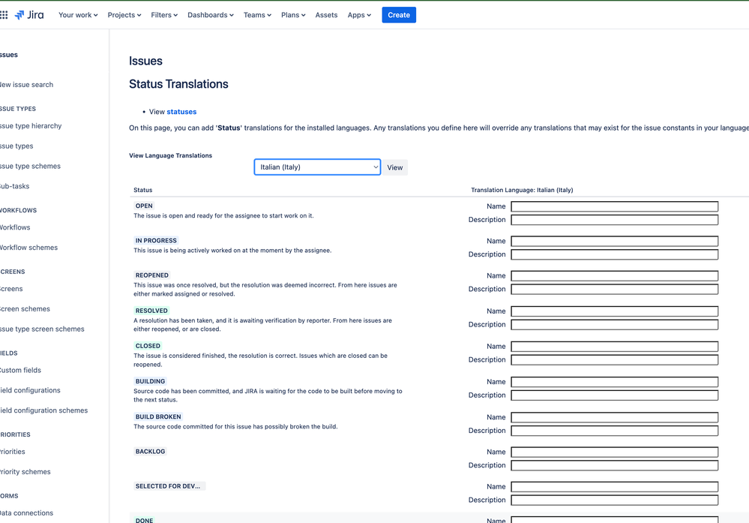The width and height of the screenshot is (749, 523).
Task: Go to Assets in the top navigation
Action: [326, 15]
